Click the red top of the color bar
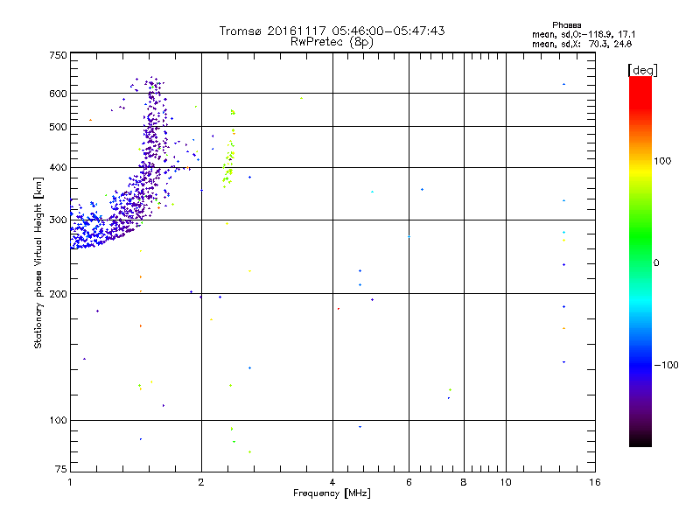Viewport: 700px width, 525px height. coord(640,87)
